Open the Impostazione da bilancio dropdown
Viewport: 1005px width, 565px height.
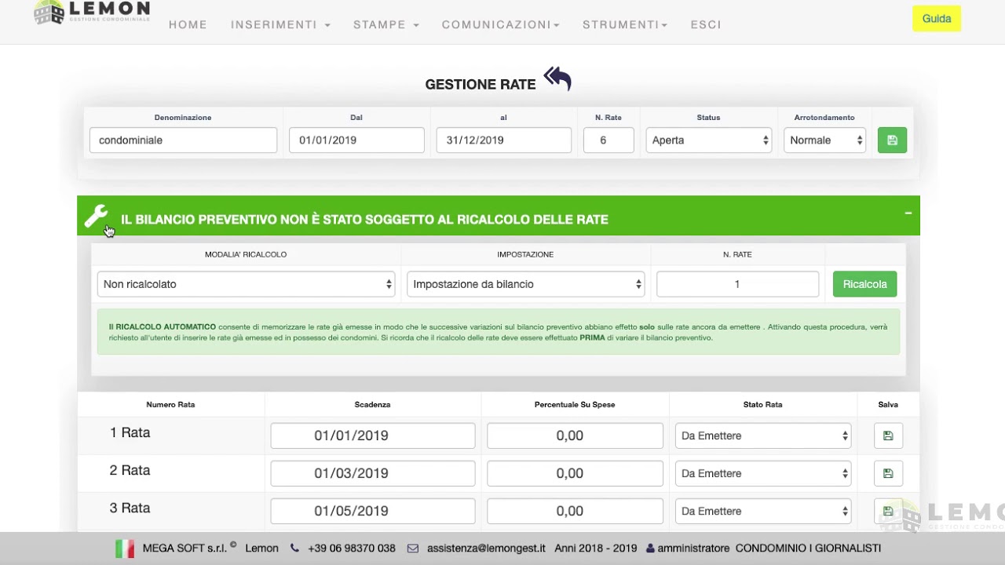click(525, 284)
